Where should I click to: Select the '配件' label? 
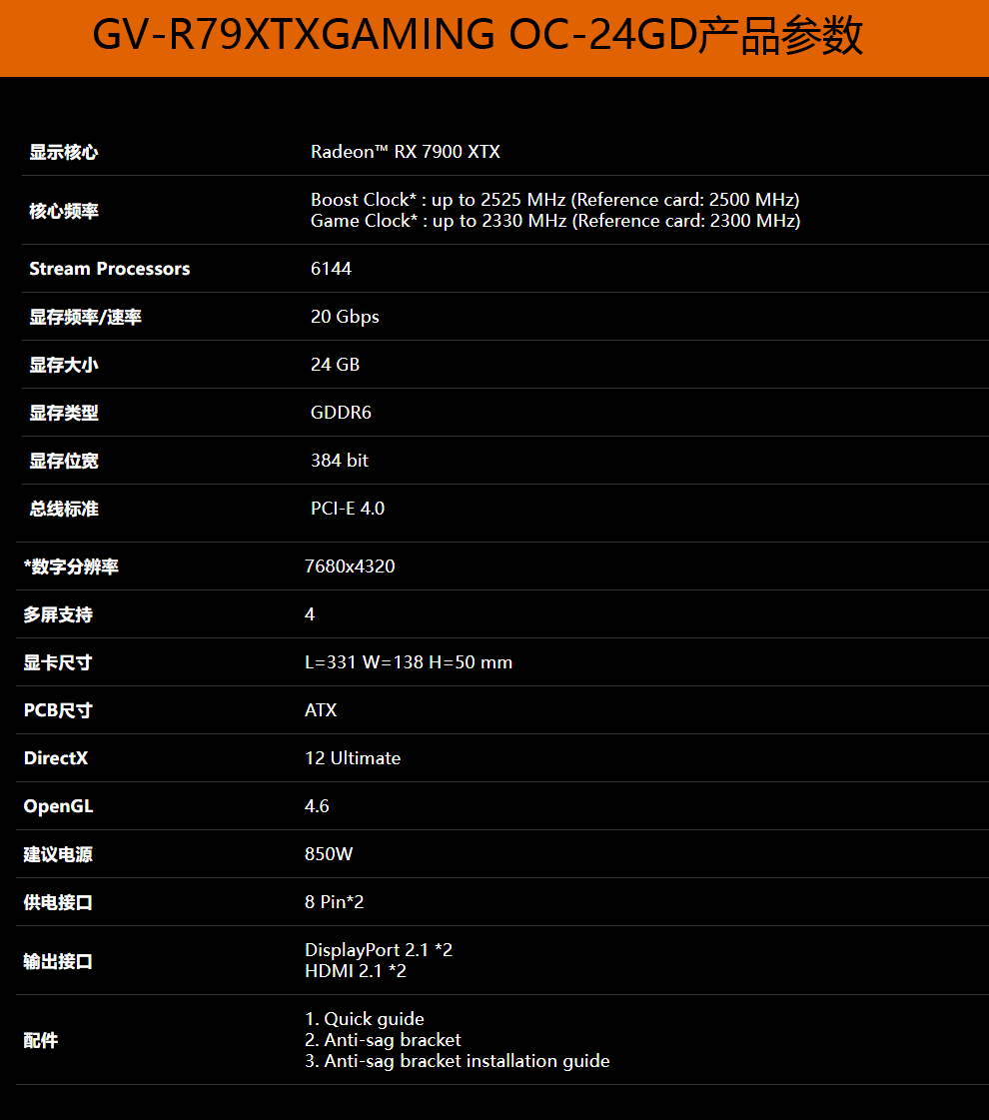[x=41, y=1041]
